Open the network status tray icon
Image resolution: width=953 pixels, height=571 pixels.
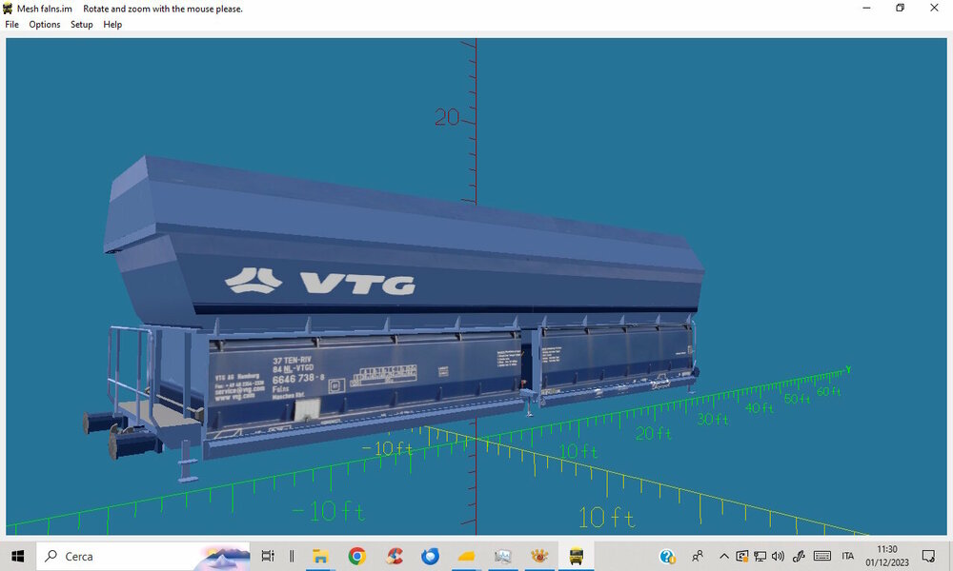760,556
